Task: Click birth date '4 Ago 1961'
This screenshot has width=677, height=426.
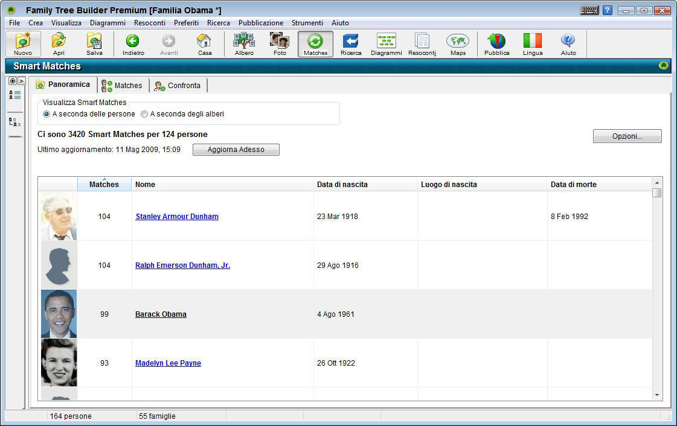Action: (x=335, y=314)
